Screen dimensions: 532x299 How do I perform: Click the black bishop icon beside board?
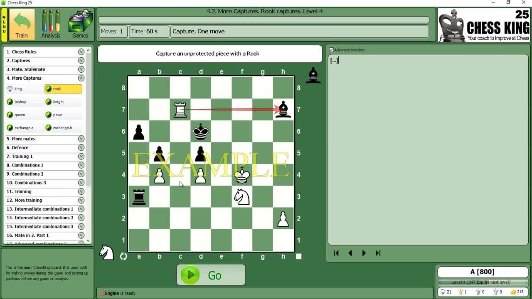point(313,76)
